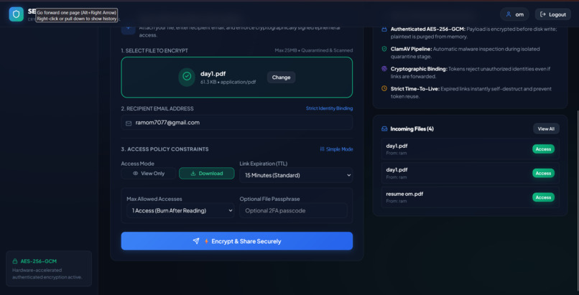Click the Strict Time-To-Live clock icon
This screenshot has width=579, height=295.
(384, 88)
